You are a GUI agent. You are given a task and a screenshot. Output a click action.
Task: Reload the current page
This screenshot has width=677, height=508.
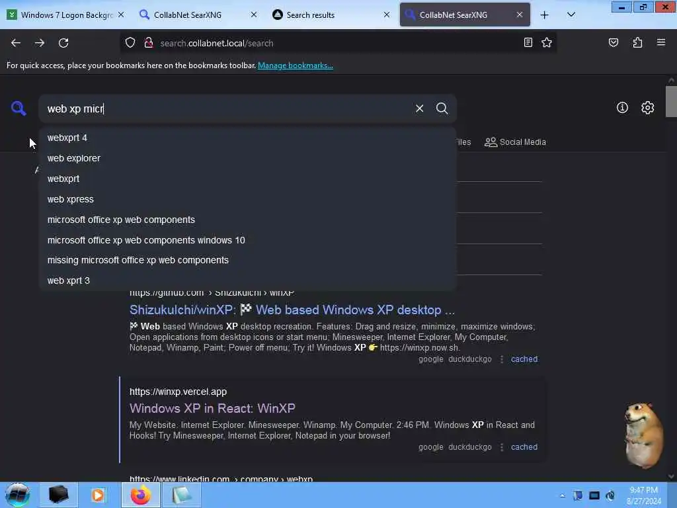pos(63,43)
